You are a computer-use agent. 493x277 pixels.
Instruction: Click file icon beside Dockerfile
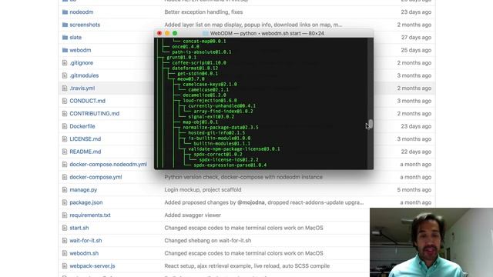tap(65, 126)
